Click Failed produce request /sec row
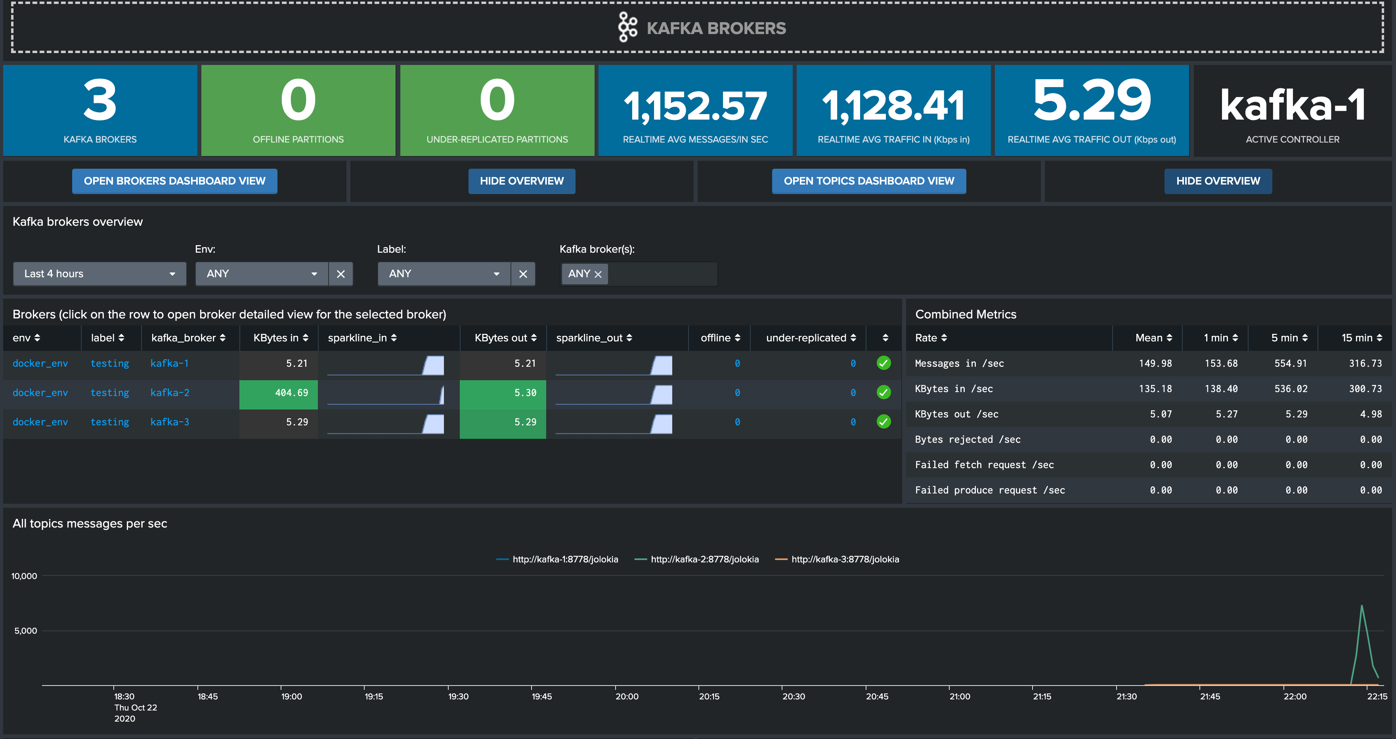1396x739 pixels. point(1148,491)
